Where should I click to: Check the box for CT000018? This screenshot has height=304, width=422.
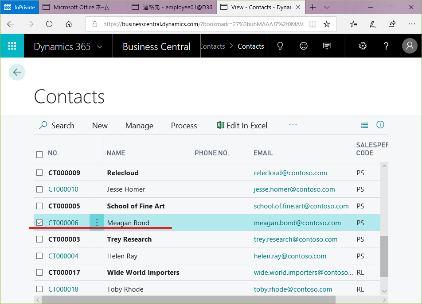click(39, 289)
